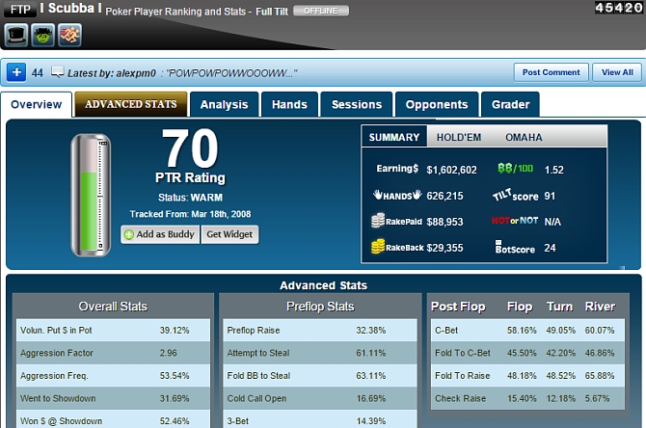
Task: Click the running figures badge icon
Action: 69,35
